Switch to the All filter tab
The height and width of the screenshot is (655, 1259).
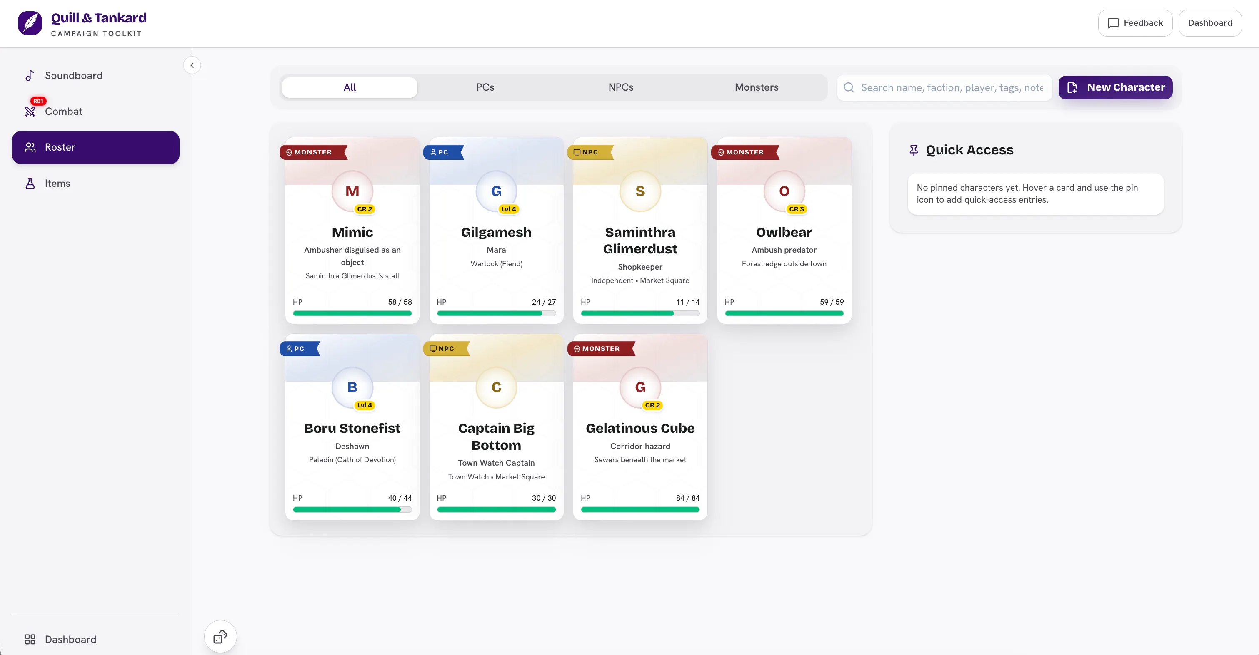350,87
